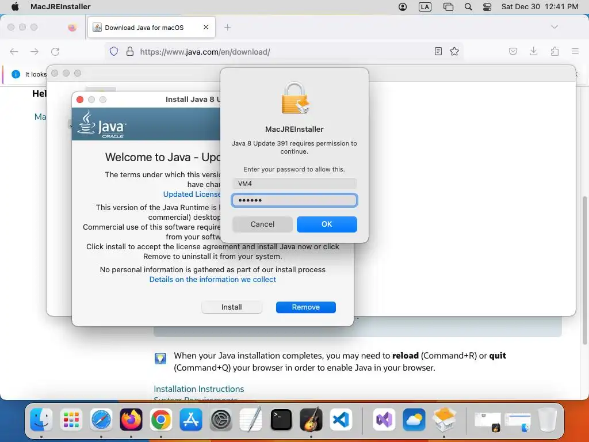Select the Download Java for macOS tab
The height and width of the screenshot is (442, 589).
click(151, 27)
